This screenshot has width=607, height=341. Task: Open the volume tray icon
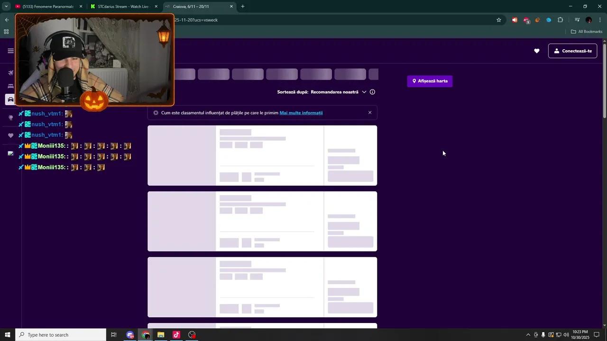(x=566, y=335)
